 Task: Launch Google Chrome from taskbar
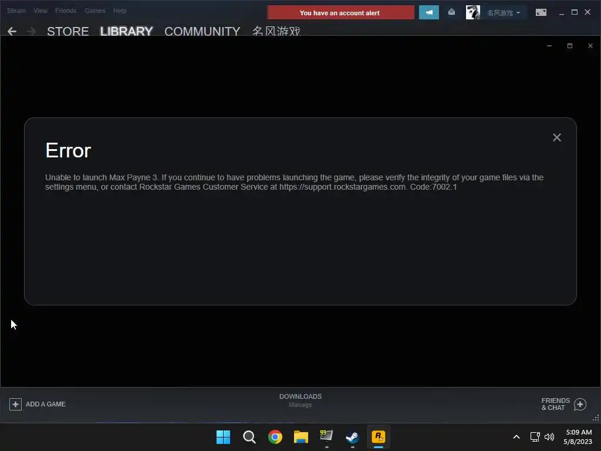click(x=275, y=437)
